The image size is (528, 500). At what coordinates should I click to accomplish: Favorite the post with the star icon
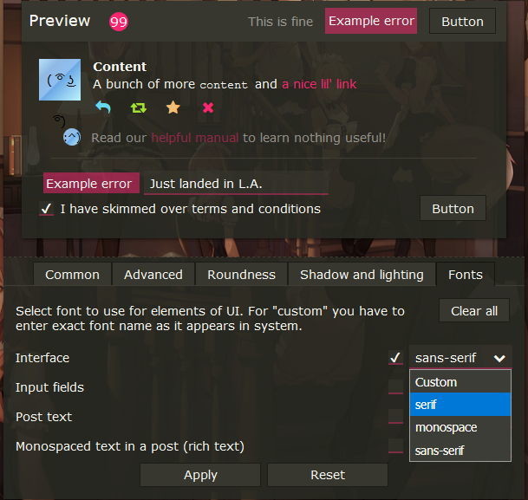tap(173, 107)
